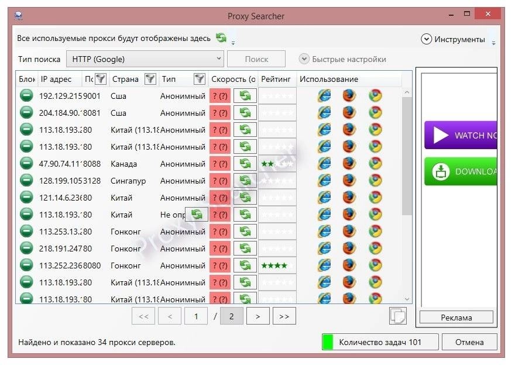This screenshot has height=369, width=515.
Task: Go to the first page with <<
Action: (x=143, y=316)
